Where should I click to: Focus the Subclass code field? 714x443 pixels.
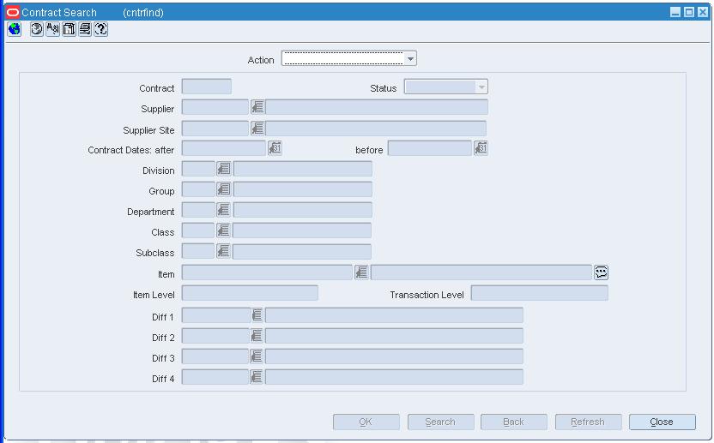pos(198,250)
